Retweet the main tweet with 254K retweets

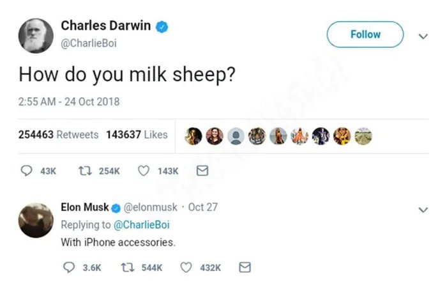coord(83,171)
